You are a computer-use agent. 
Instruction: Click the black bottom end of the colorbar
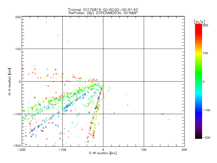pos(199,137)
